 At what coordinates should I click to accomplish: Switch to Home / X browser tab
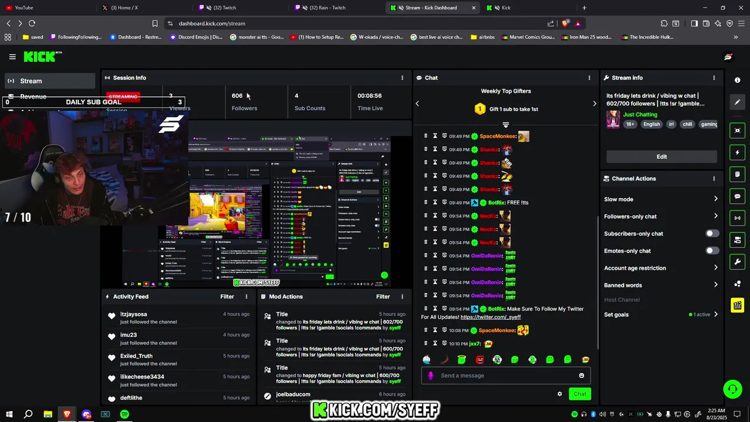point(144,8)
